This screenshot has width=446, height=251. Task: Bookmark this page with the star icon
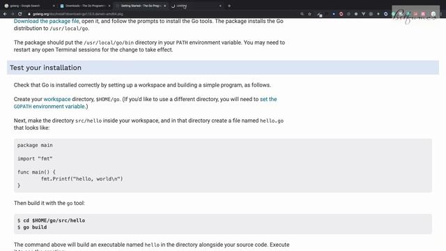pos(309,14)
